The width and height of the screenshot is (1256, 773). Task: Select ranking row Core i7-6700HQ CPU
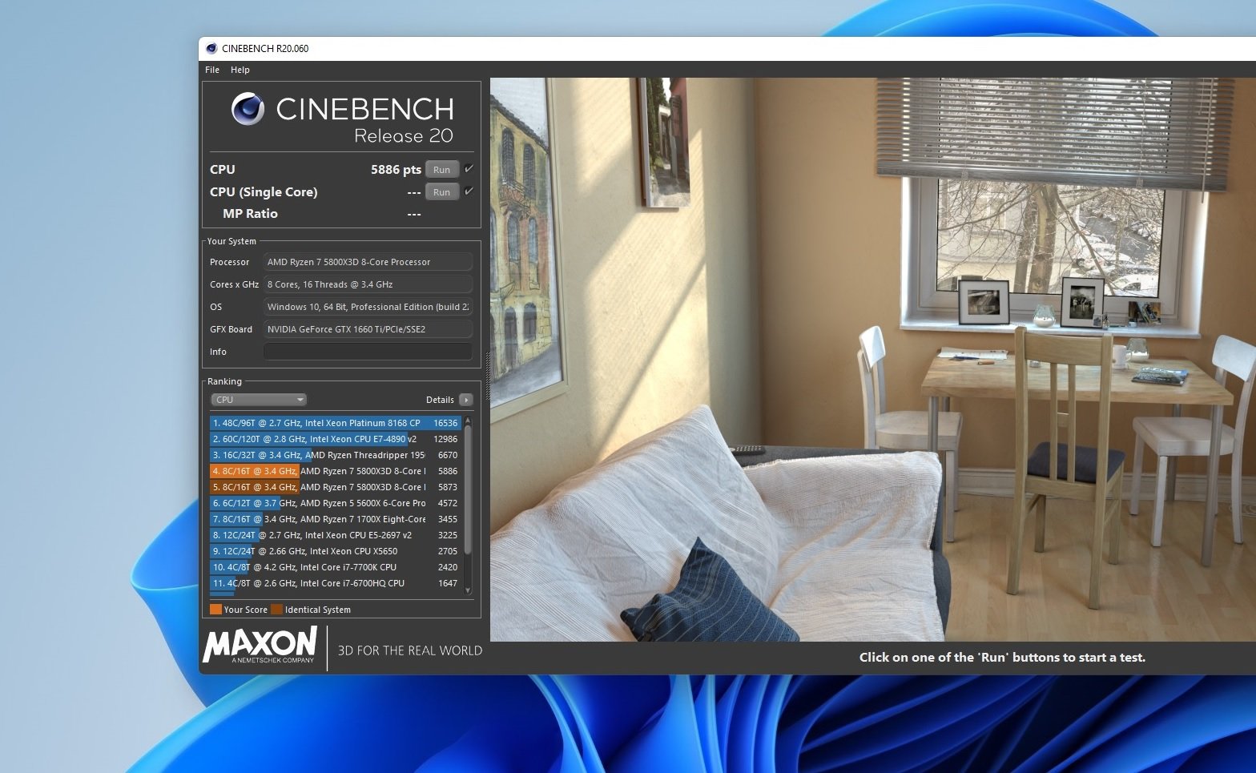point(335,583)
